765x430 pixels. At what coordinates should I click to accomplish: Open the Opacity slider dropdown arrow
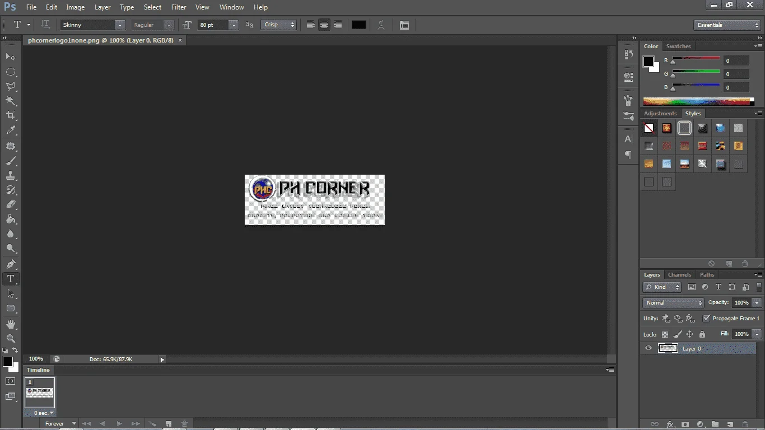[757, 302]
